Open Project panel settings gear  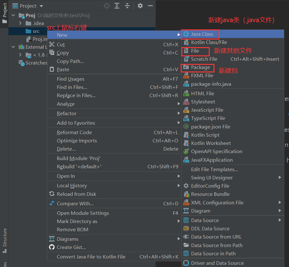click(x=140, y=6)
